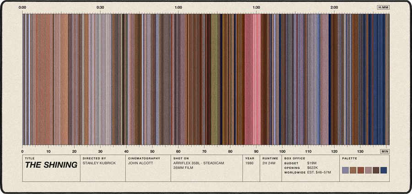Click the OPENING label
Image resolution: width=412 pixels, height=194 pixels.
tap(292, 168)
